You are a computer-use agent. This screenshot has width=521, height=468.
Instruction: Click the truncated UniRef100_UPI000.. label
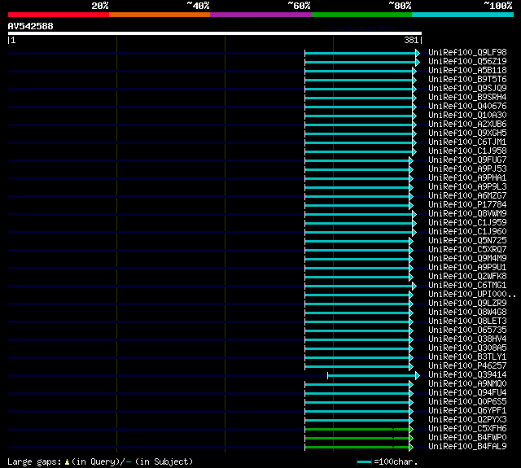472,295
